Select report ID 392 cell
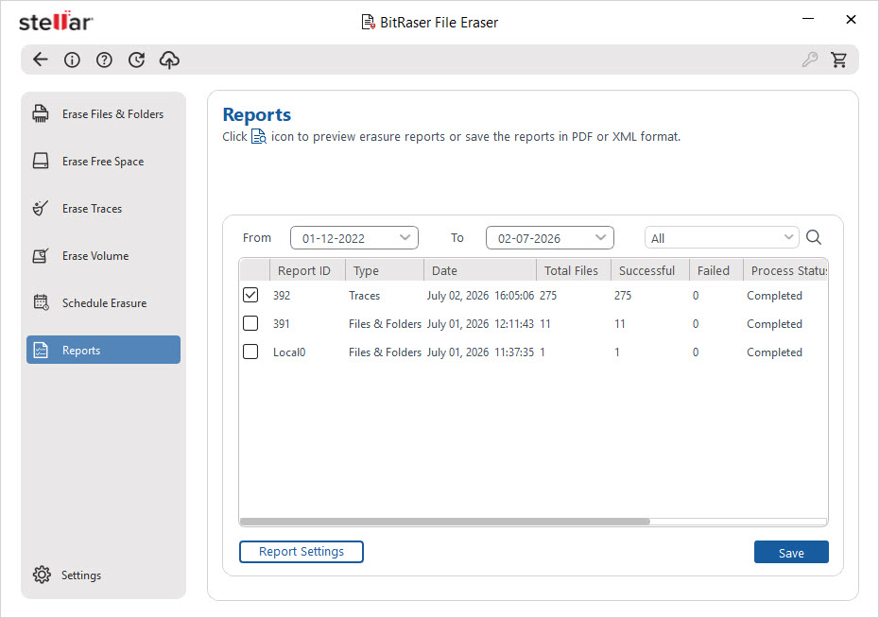 282,295
